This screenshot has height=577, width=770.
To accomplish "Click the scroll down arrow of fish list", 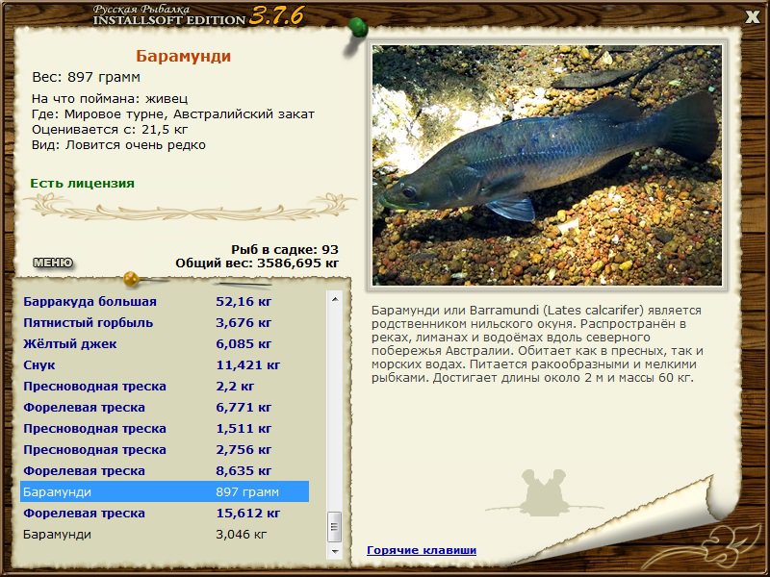I will 335,551.
